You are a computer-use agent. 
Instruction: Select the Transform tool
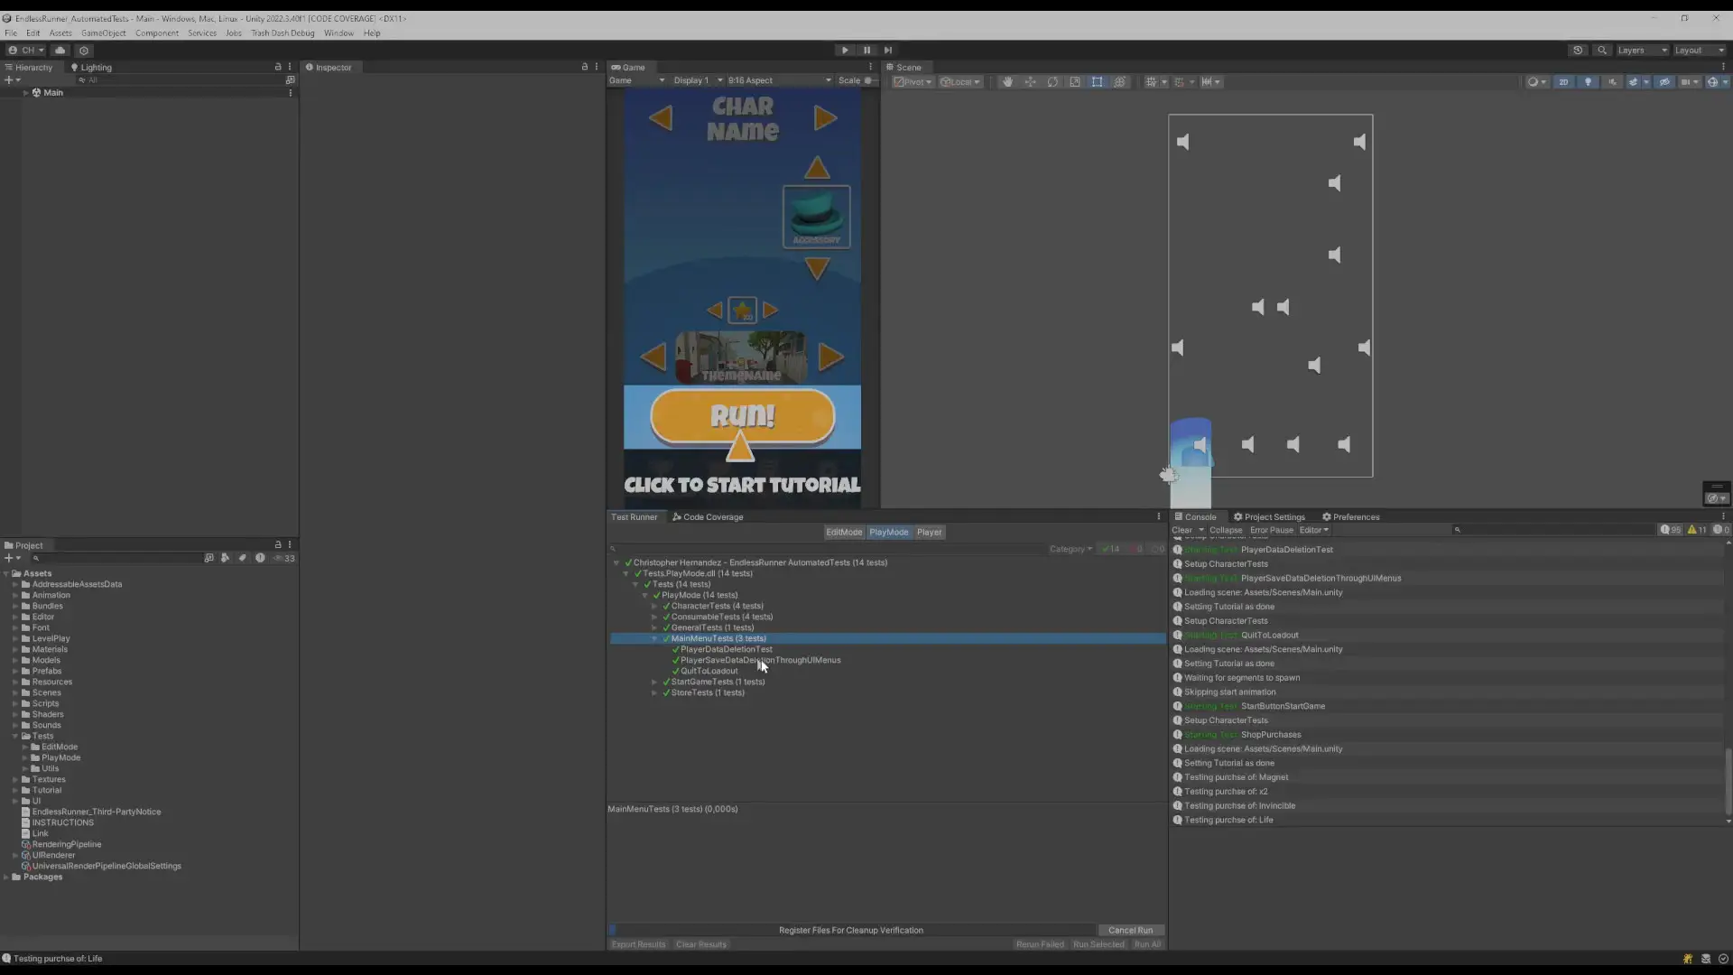click(x=1120, y=82)
